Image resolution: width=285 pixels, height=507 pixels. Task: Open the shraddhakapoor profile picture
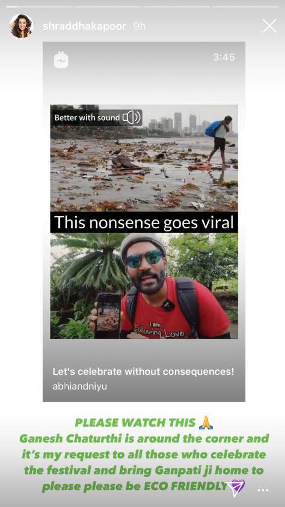tap(21, 26)
